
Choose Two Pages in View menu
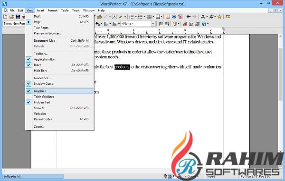(59, 27)
